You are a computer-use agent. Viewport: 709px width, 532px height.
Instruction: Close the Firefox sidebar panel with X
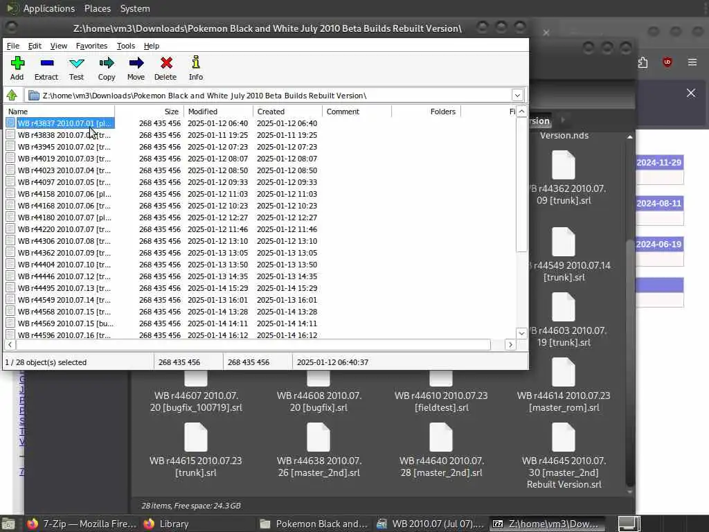tap(691, 93)
